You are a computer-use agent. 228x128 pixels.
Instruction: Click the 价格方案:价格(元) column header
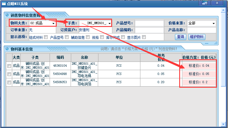199,57
